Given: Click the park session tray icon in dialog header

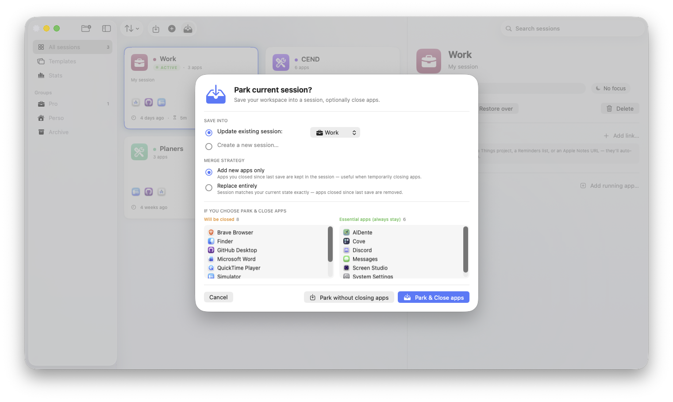Looking at the screenshot, I should pyautogui.click(x=216, y=94).
